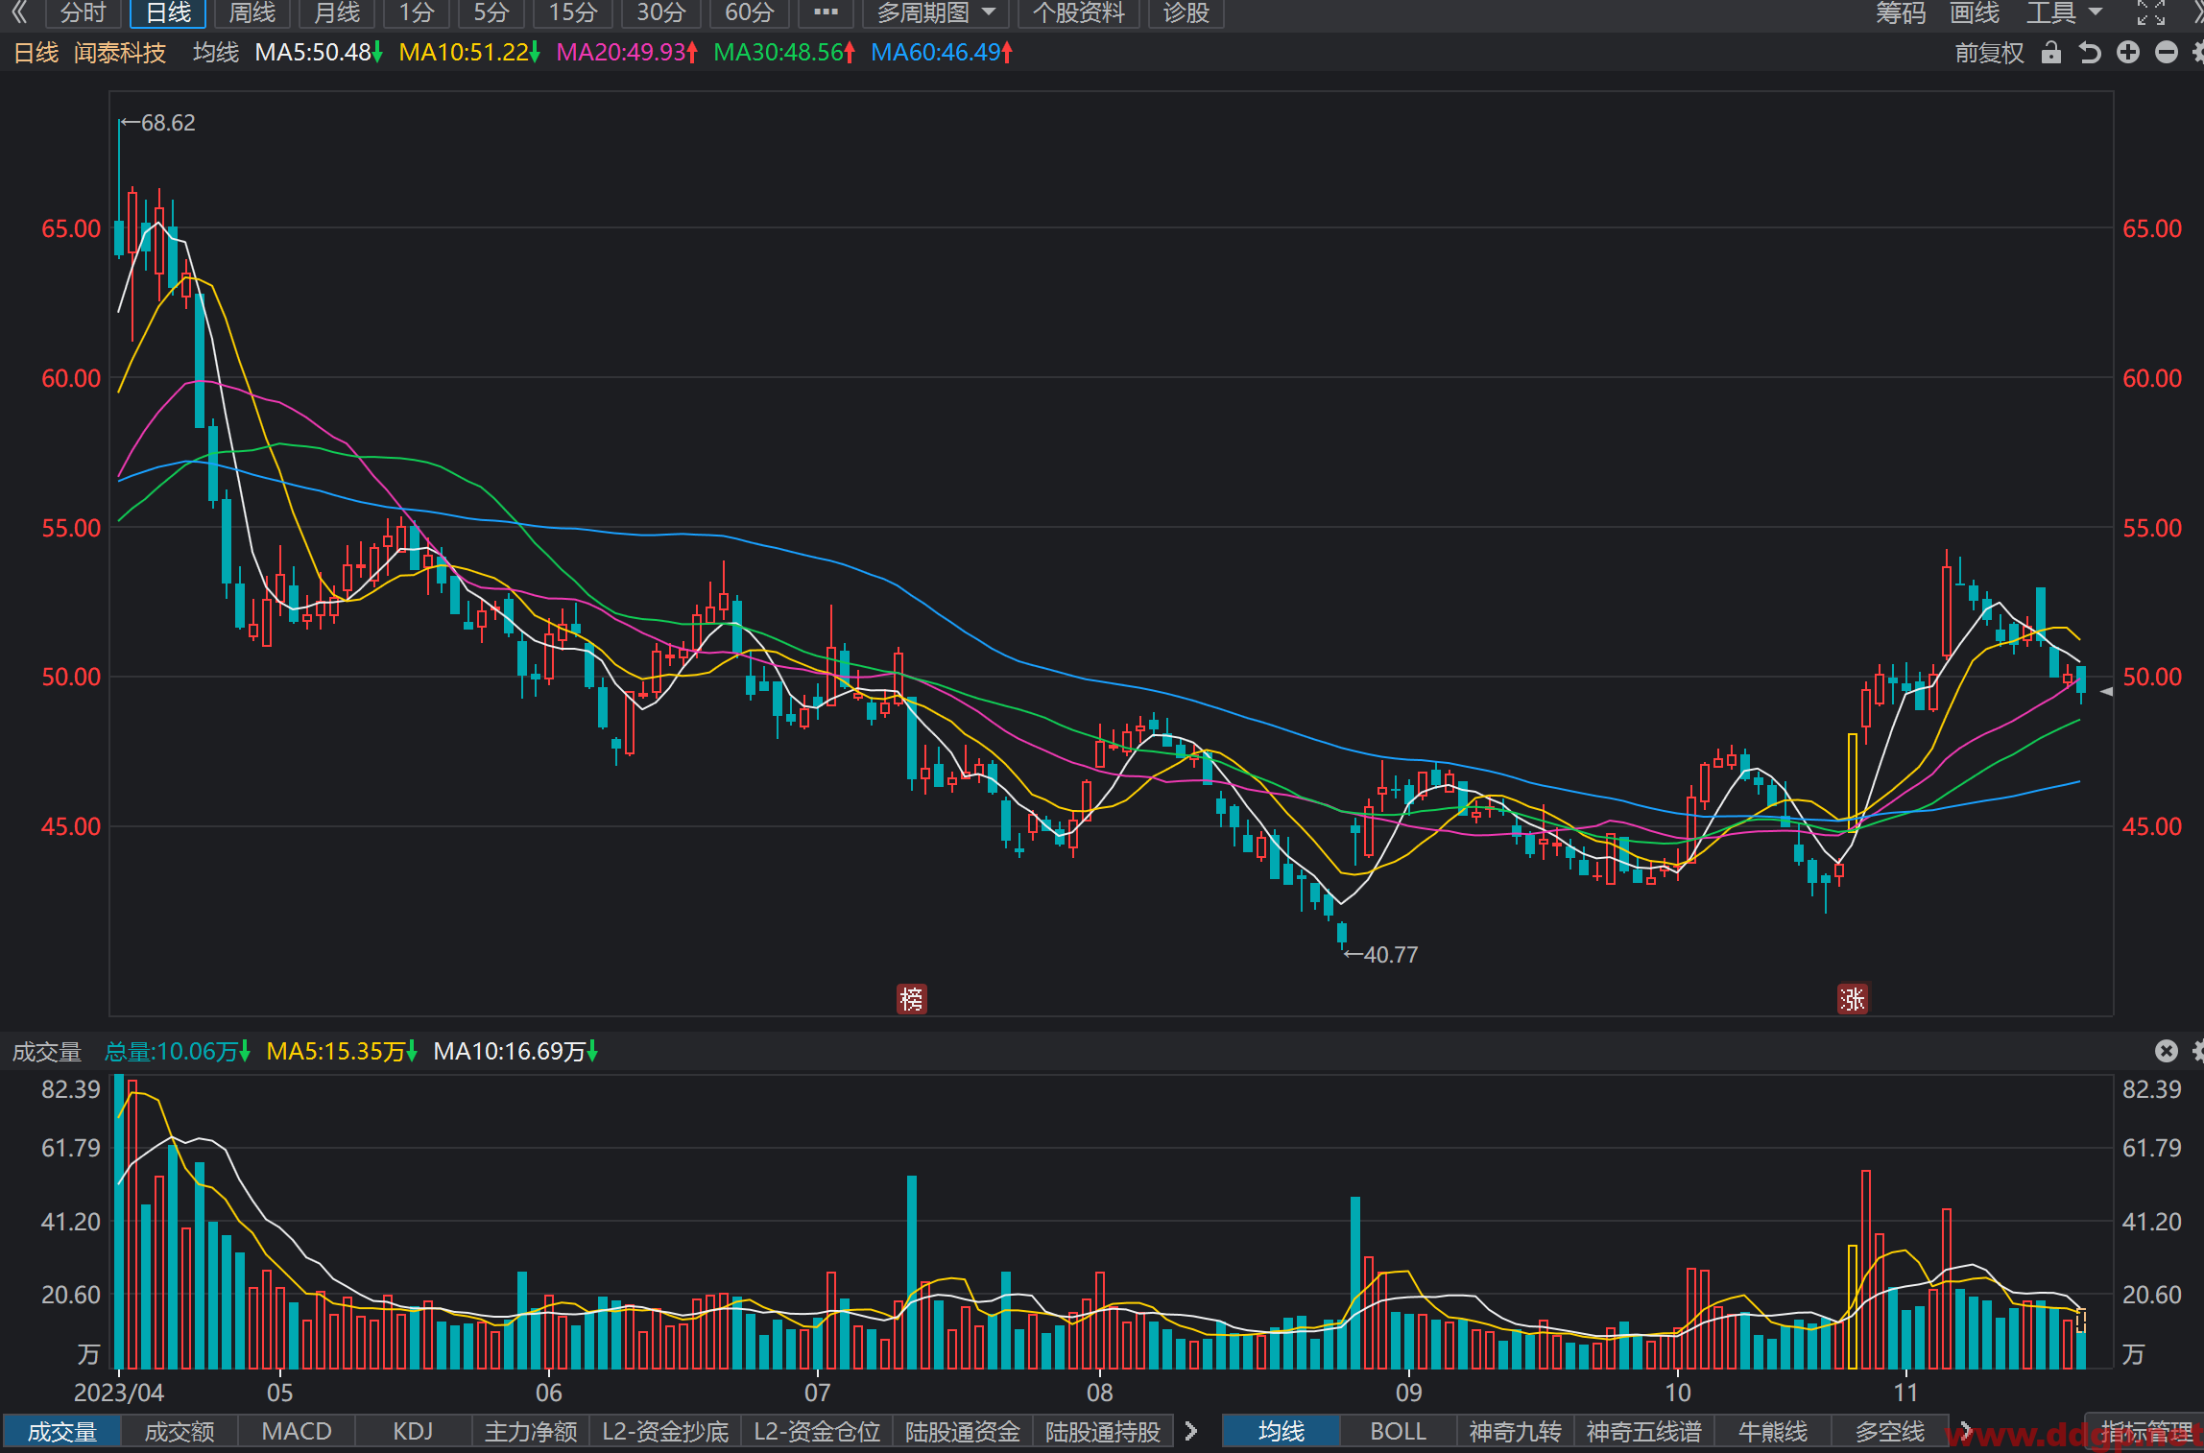Toggle the chart lock icon

tap(2050, 53)
